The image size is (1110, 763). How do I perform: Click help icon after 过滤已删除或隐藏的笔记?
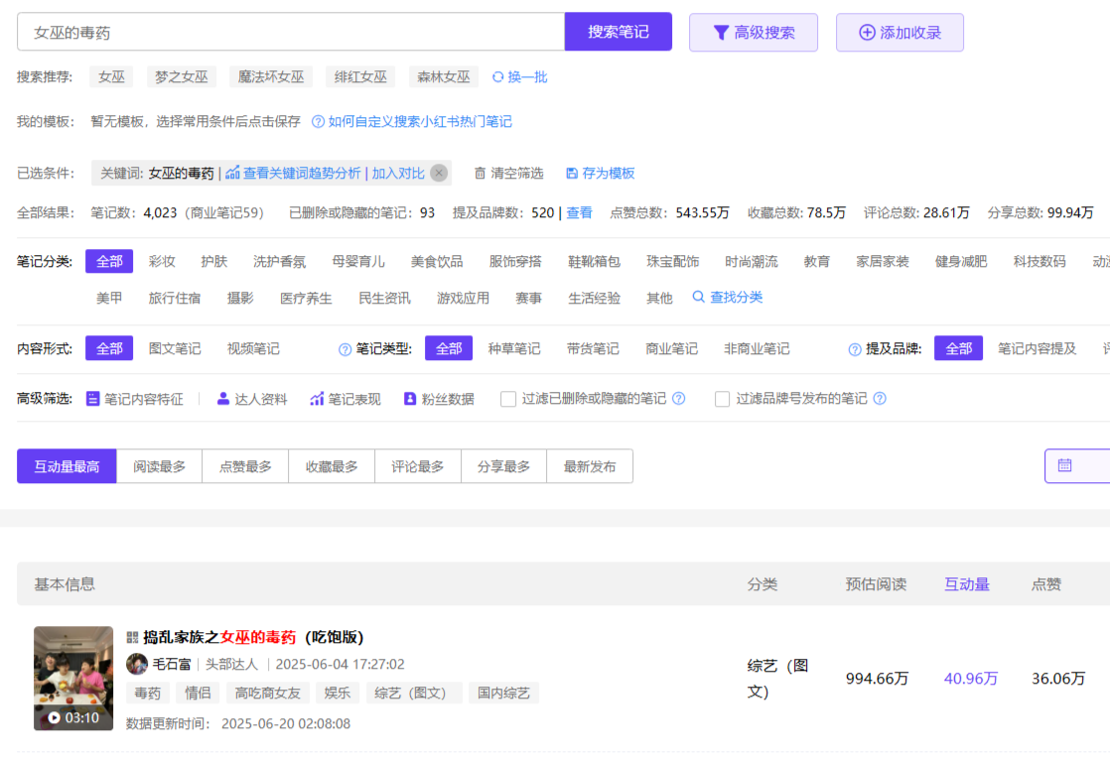678,398
